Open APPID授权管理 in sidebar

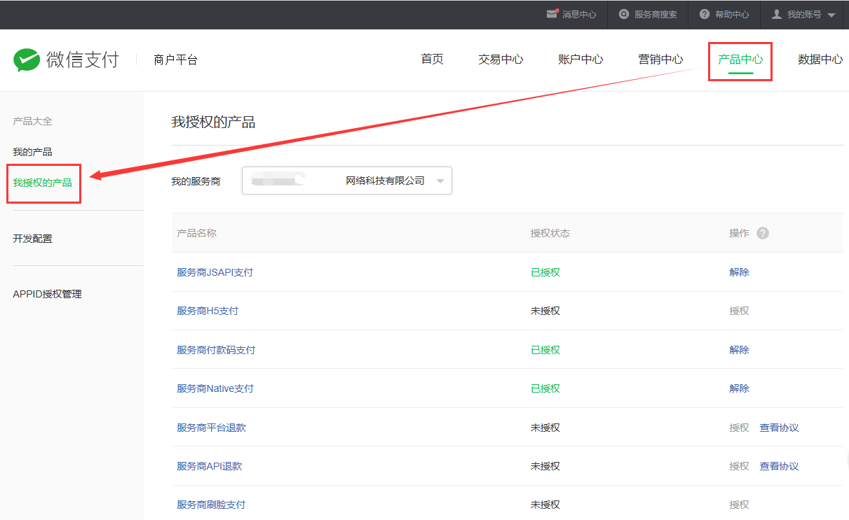[x=47, y=294]
